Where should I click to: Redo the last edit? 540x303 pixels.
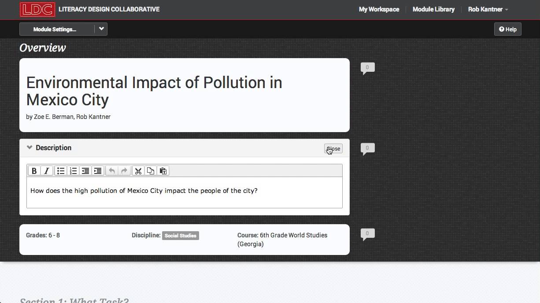124,171
